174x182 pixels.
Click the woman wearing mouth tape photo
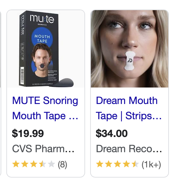click(x=130, y=49)
